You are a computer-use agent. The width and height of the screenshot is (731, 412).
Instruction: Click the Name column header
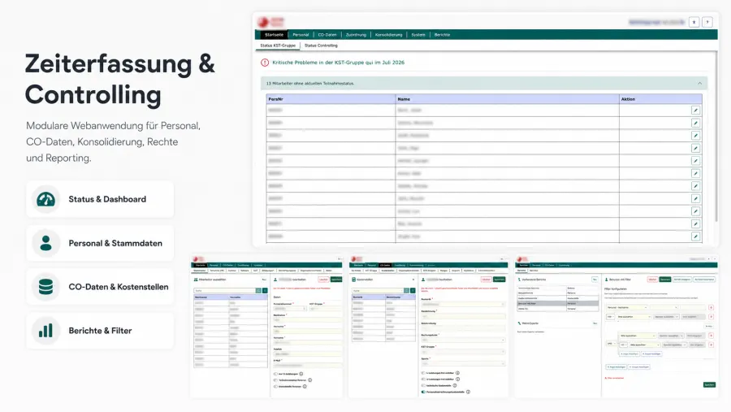click(x=507, y=99)
